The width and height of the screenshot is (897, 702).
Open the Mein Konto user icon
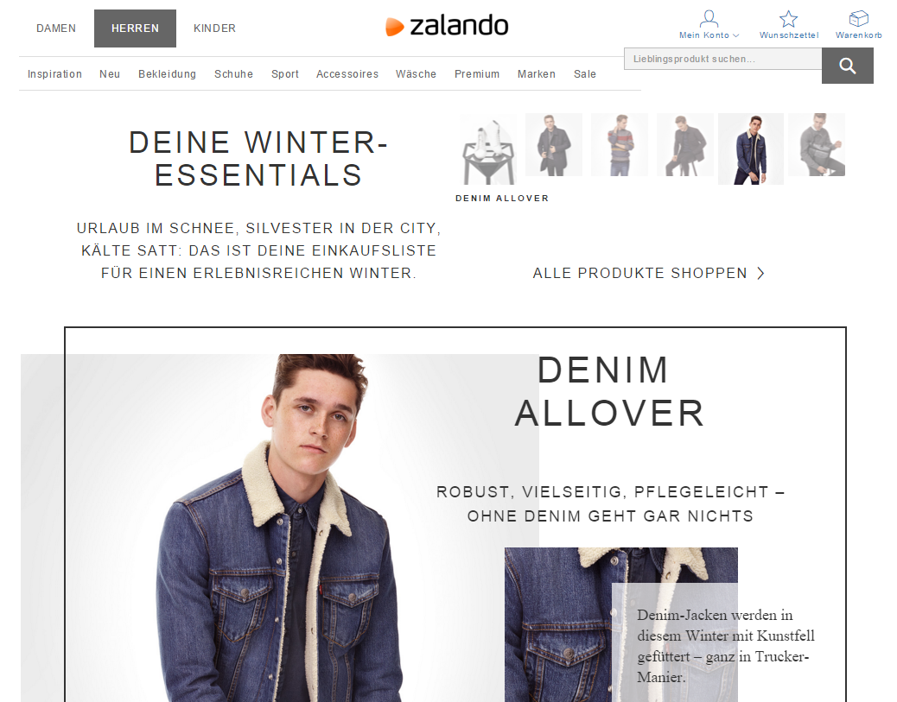pos(709,18)
